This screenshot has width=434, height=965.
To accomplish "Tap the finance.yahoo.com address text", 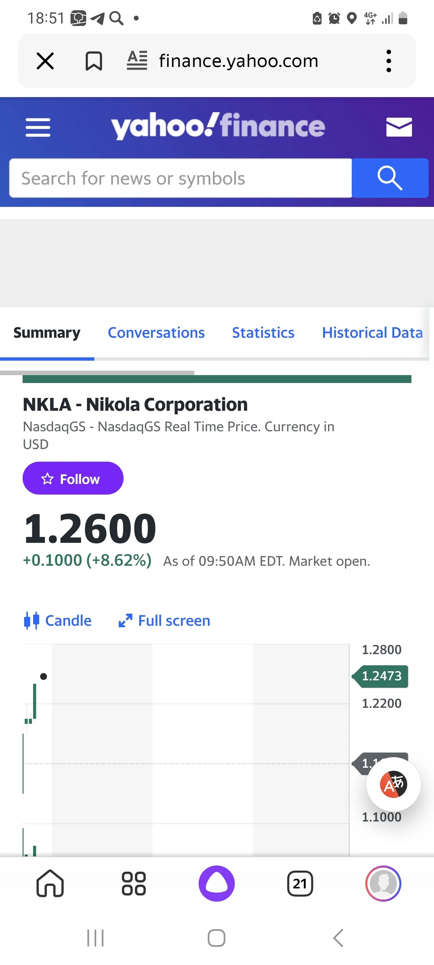I will click(239, 61).
